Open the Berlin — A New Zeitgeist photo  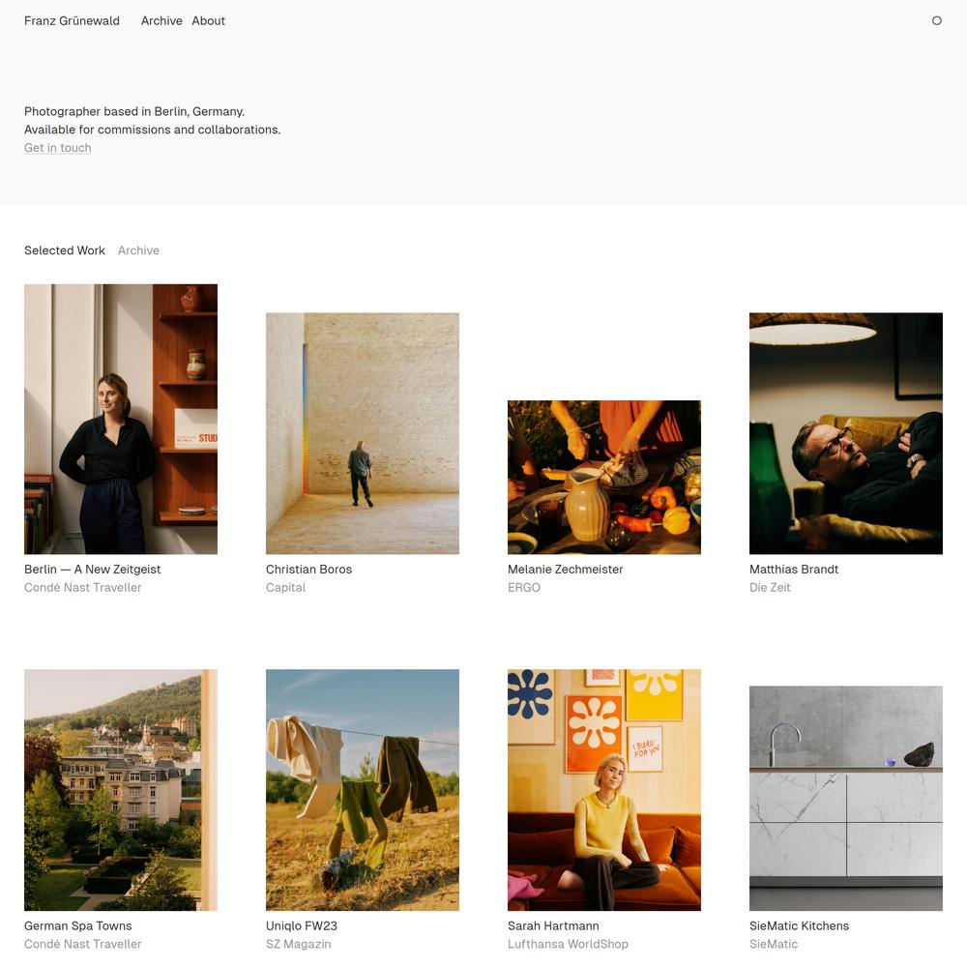tap(121, 420)
